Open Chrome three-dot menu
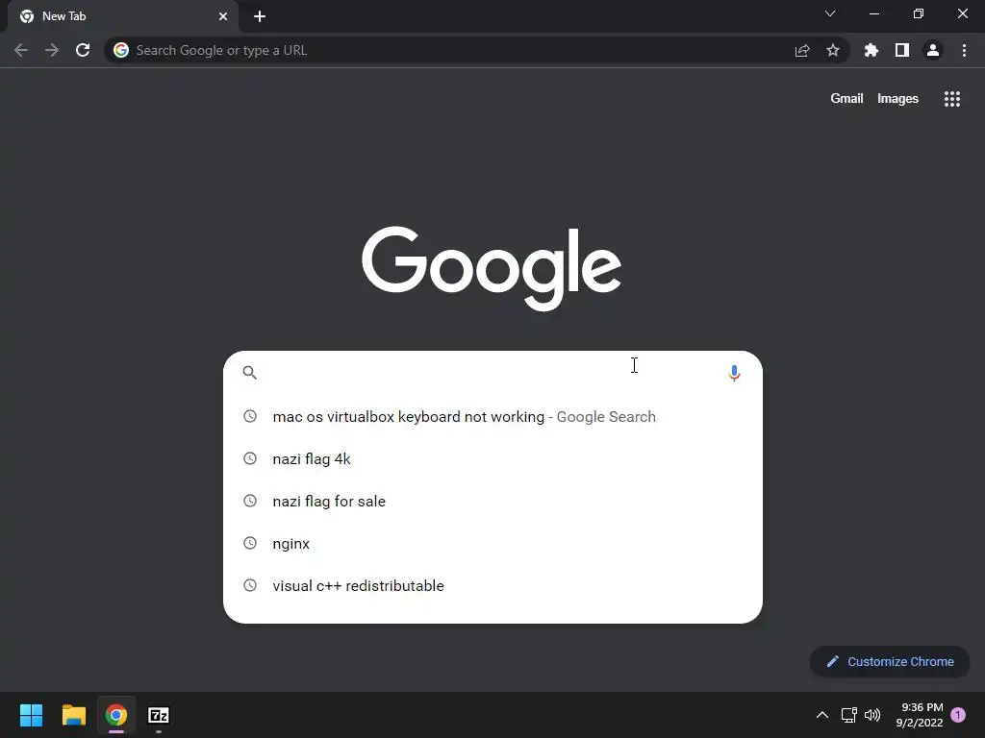985x738 pixels. tap(964, 50)
